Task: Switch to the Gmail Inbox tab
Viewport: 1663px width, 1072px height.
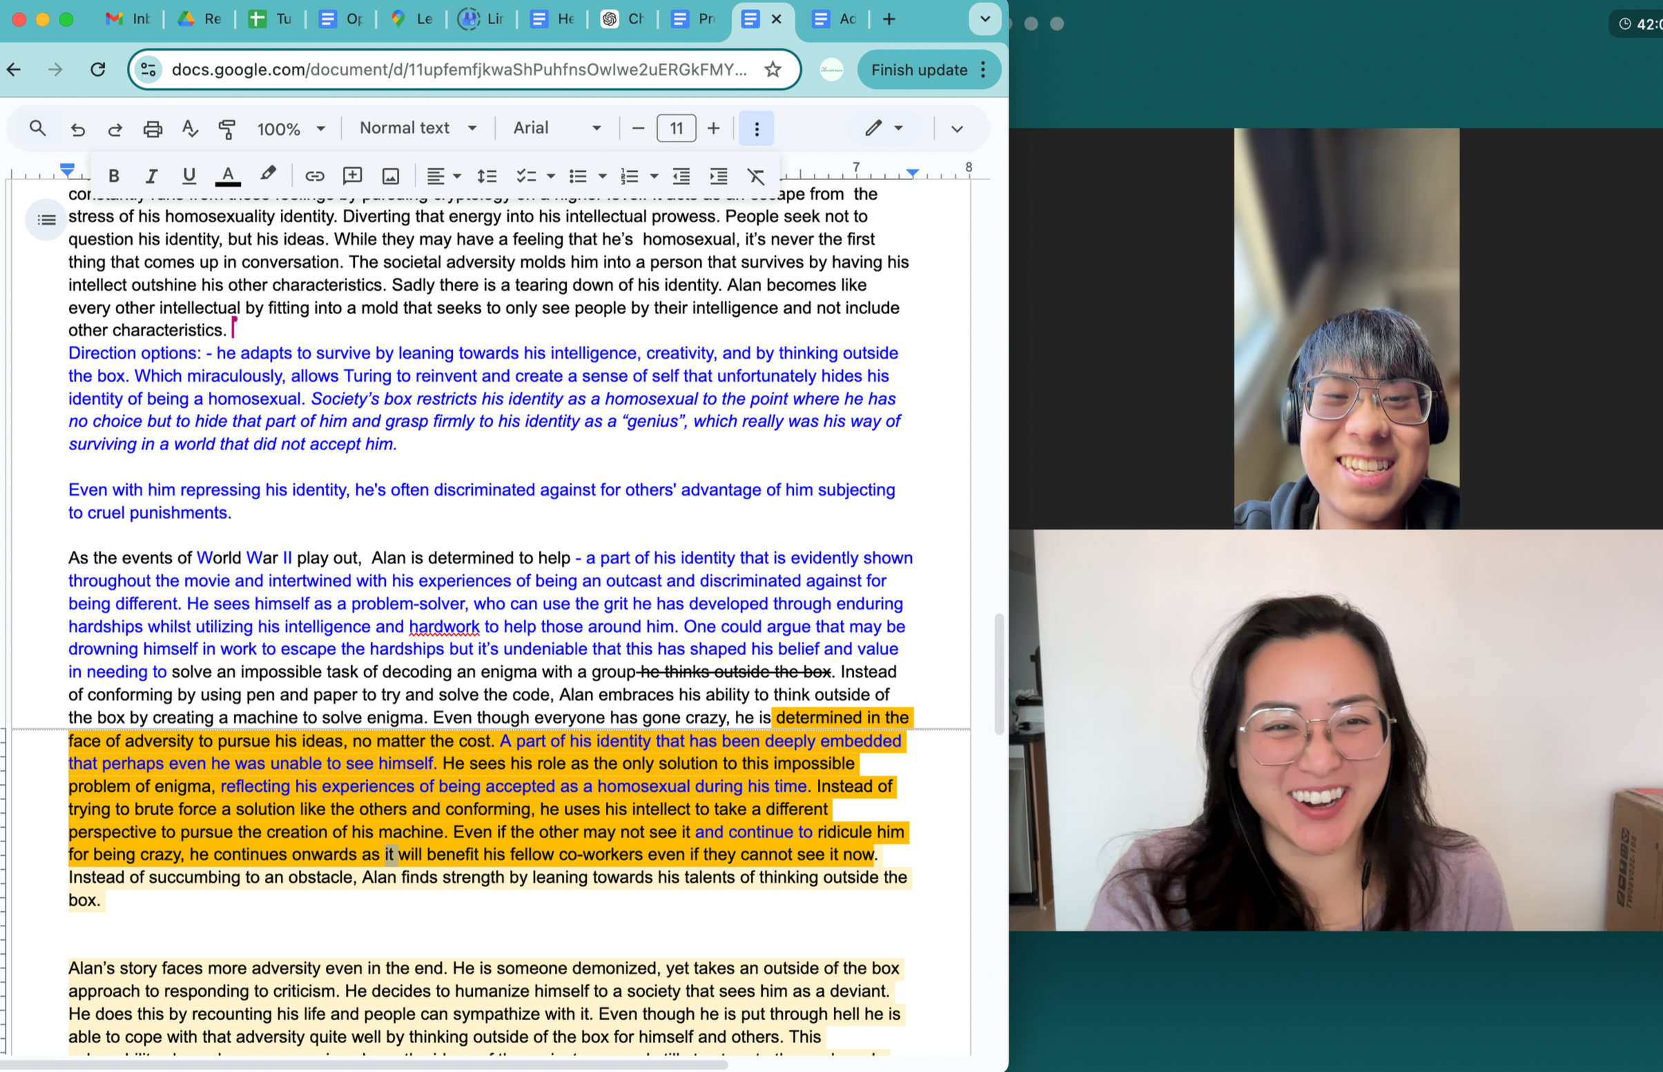Action: tap(128, 19)
